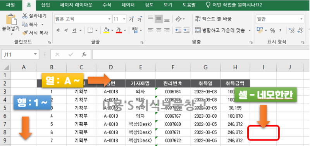Confirm entry with checkmark in formula bar

[x=71, y=54]
